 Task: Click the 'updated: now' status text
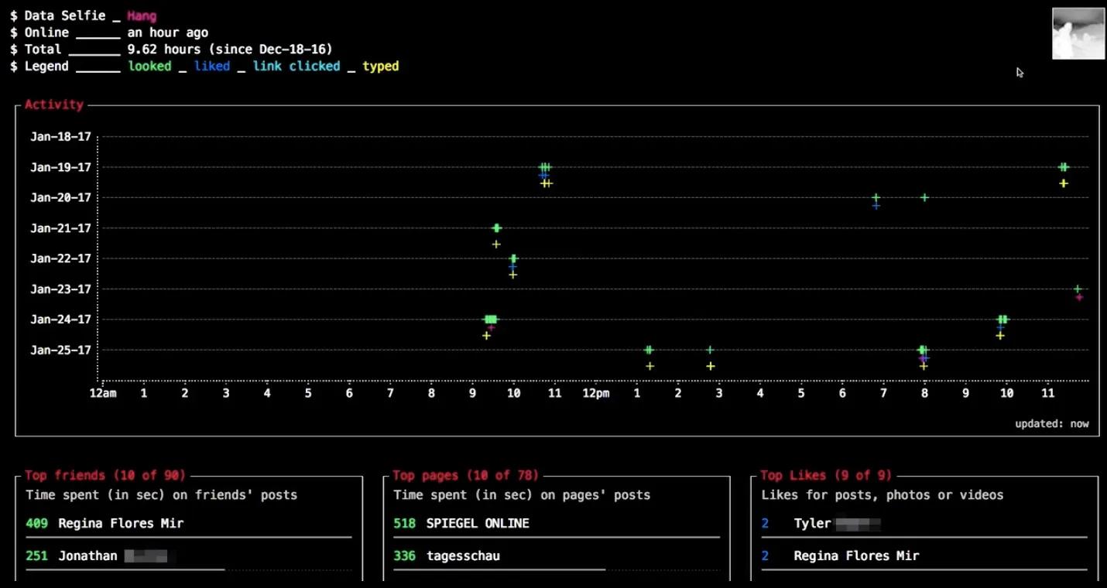1051,424
